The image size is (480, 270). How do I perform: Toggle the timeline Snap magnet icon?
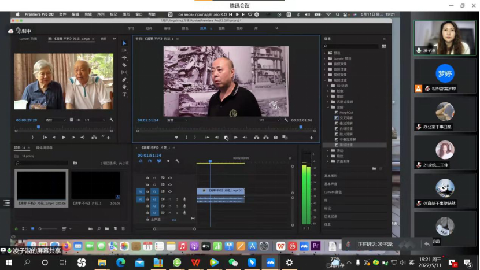coord(150,161)
